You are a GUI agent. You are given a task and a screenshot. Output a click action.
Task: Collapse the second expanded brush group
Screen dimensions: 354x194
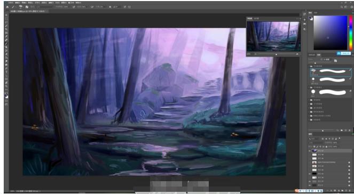[x=309, y=87]
